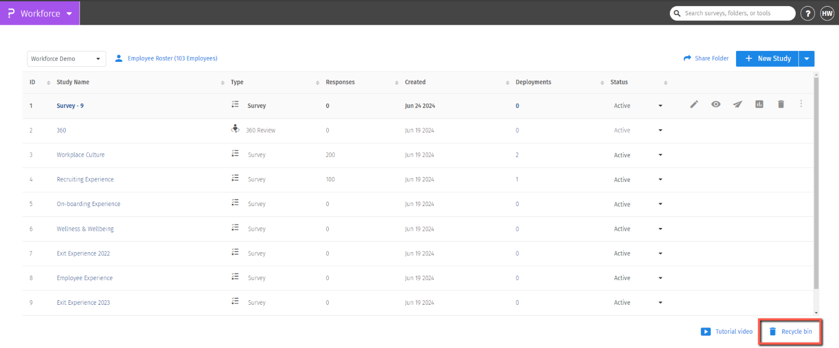This screenshot has height=348, width=839.
Task: Open the Recycle bin
Action: pyautogui.click(x=790, y=332)
